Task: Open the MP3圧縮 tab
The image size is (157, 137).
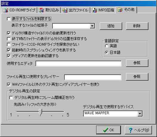Action: point(103,10)
